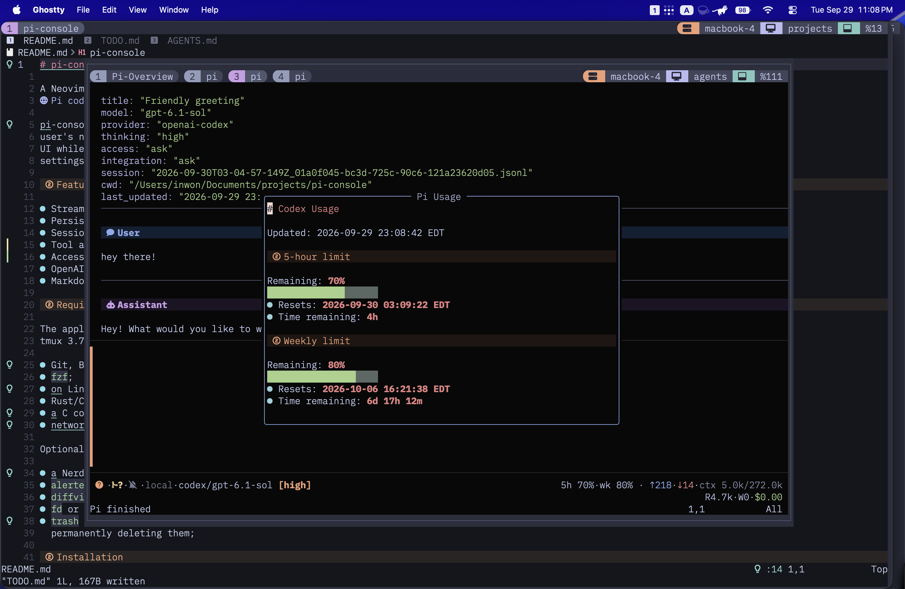Screen dimensions: 905x589
Task: Click the lightbulb hint beside line 34
Action: coord(10,473)
